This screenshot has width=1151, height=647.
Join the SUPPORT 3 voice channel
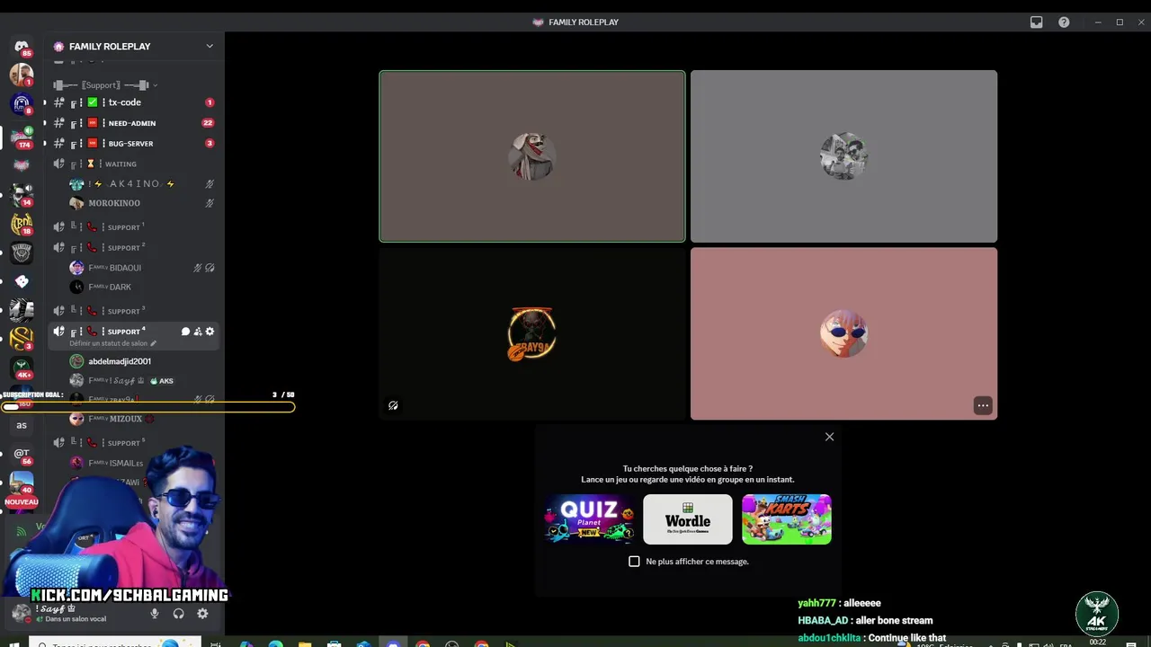(x=135, y=311)
